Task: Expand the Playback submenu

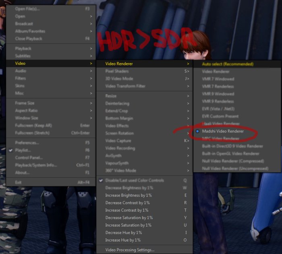Action: tap(51, 48)
